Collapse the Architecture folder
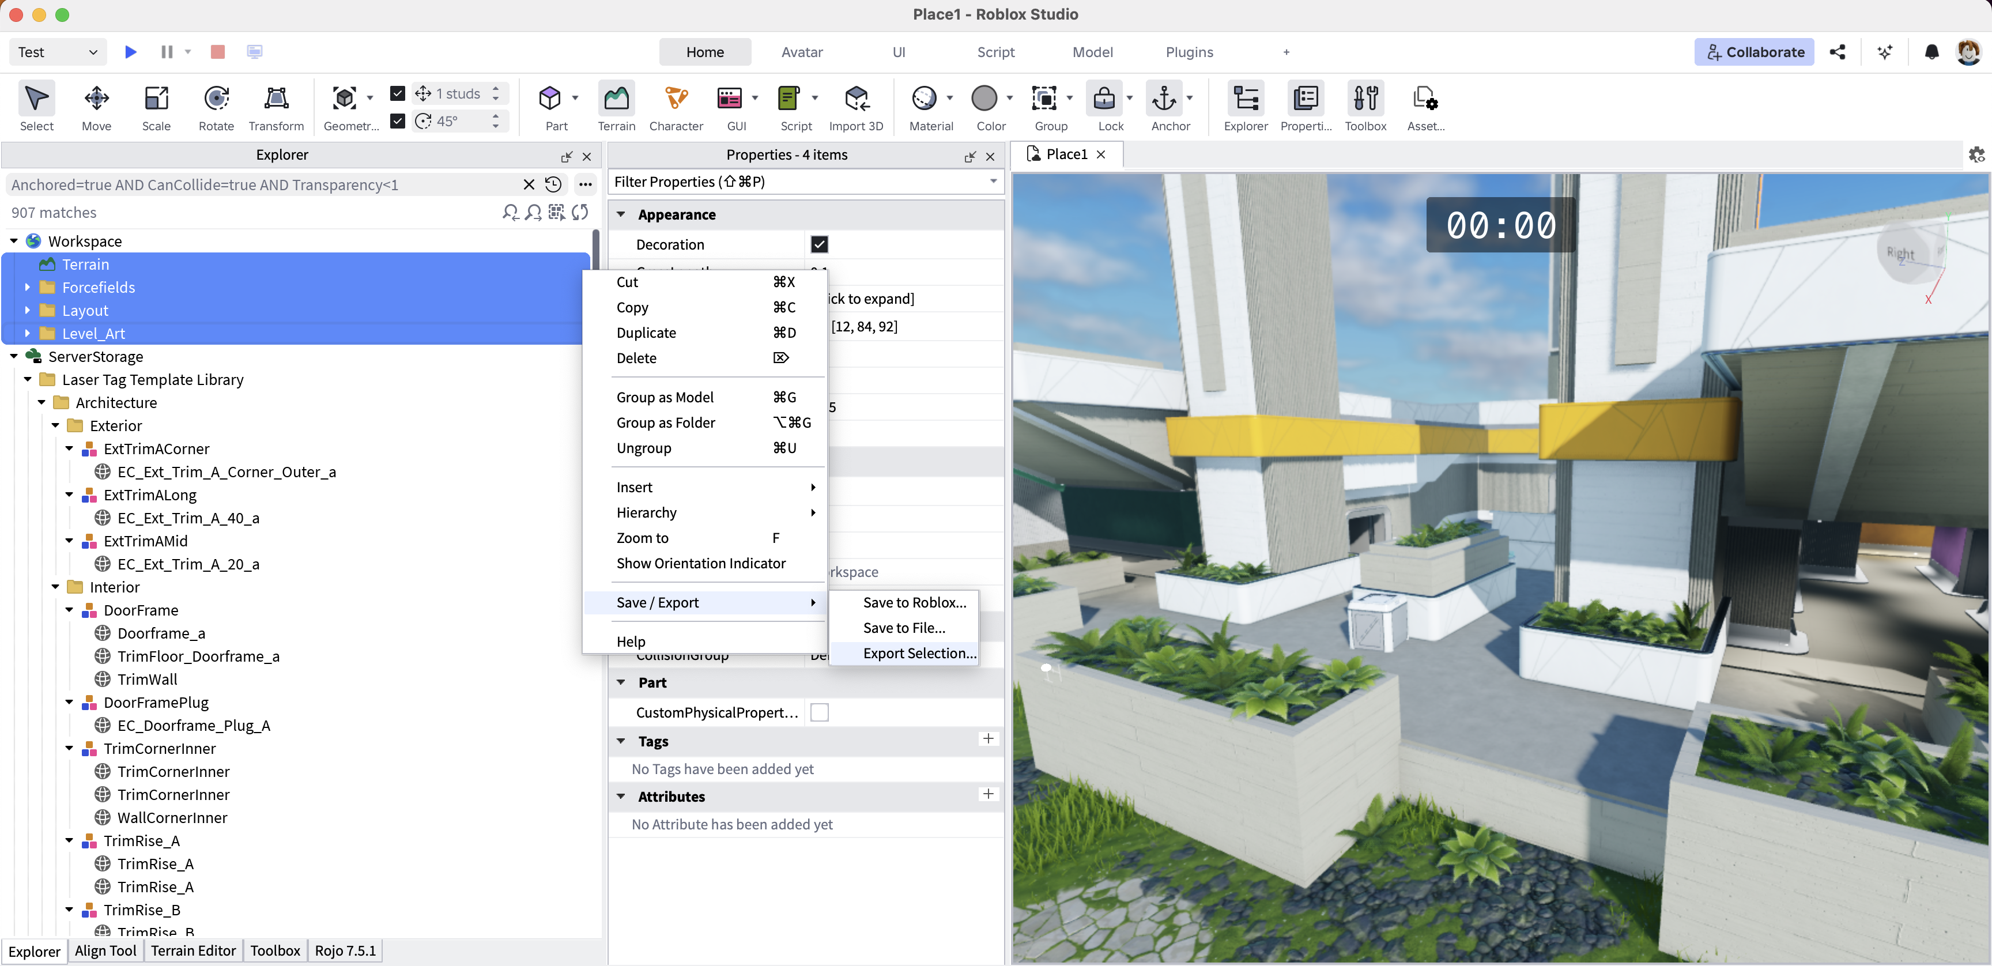1992x966 pixels. click(x=41, y=403)
